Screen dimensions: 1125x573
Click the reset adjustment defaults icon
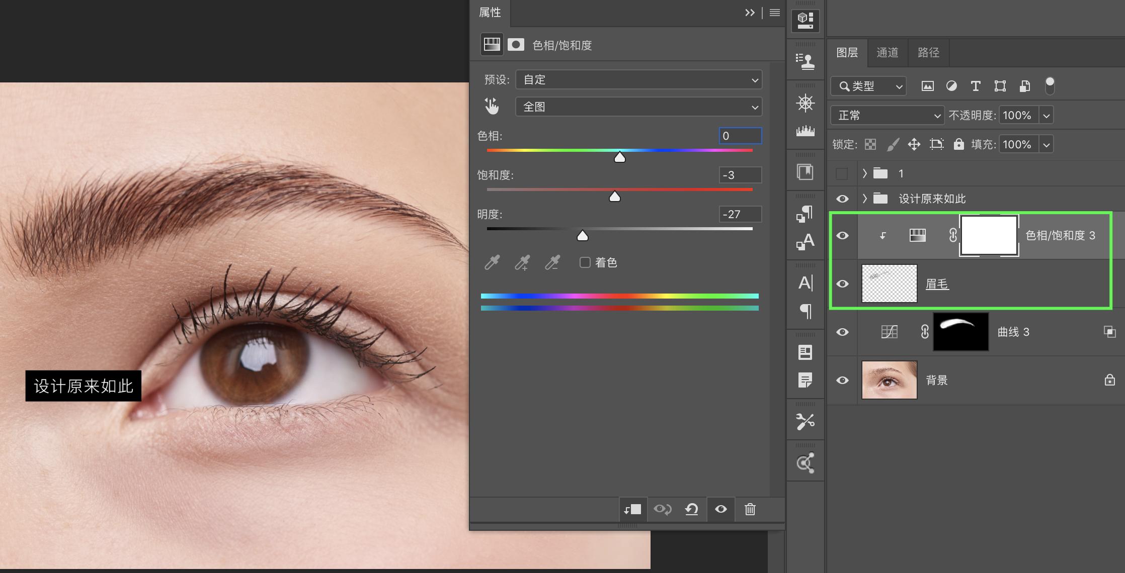tap(691, 509)
